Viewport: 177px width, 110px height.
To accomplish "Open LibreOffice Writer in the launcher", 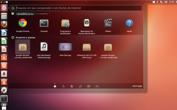I will click(x=4, y=33).
